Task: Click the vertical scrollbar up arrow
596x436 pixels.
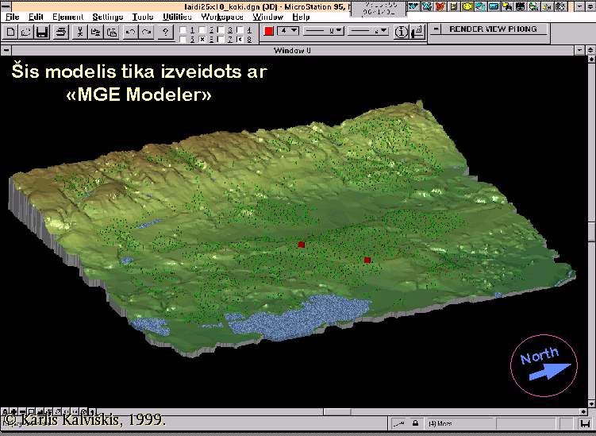Action: (591, 59)
